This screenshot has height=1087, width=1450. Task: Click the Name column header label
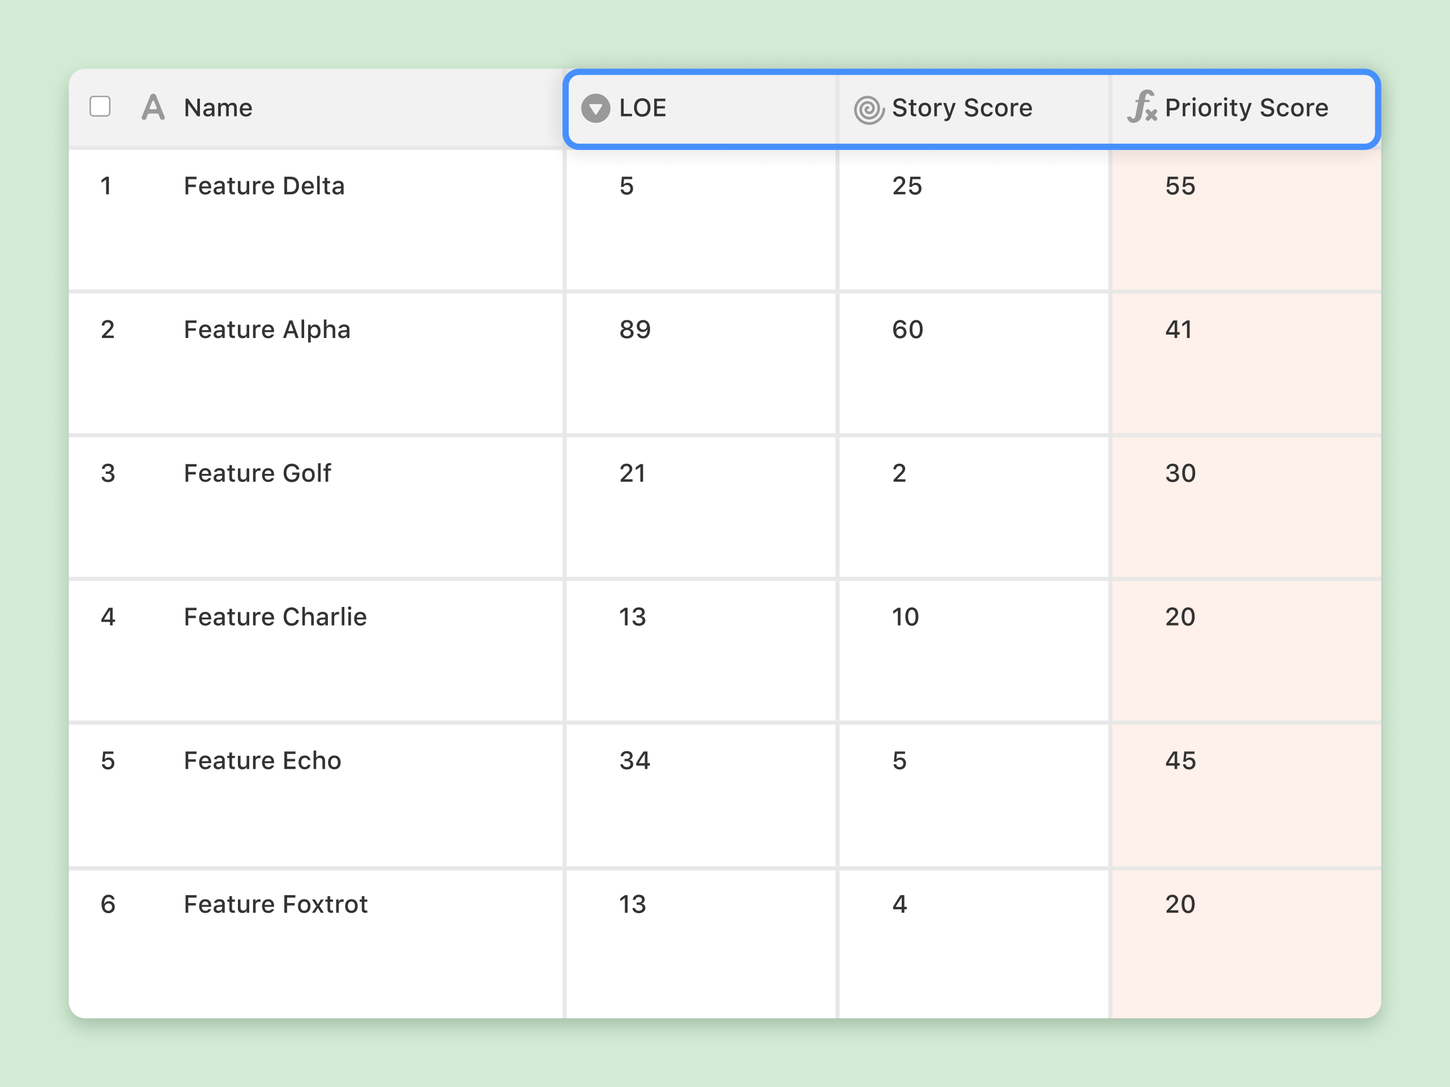tap(217, 108)
